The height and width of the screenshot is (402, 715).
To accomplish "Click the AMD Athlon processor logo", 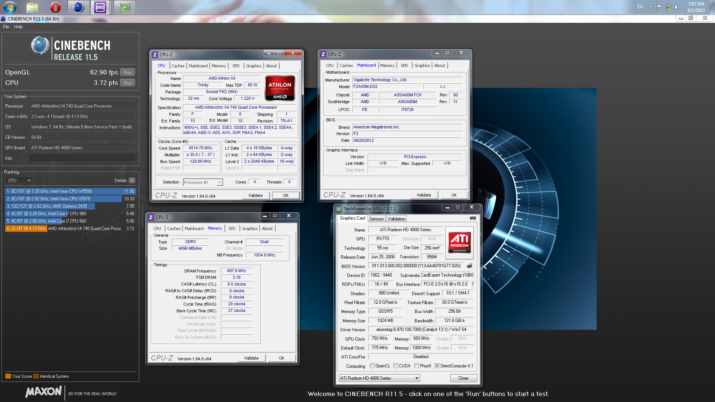I will [280, 88].
